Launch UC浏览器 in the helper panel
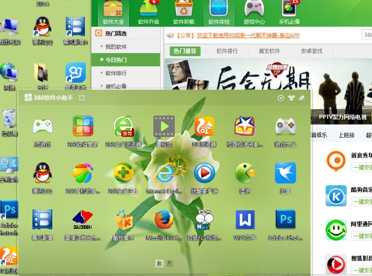Screen dimensions: 372x276 [x=204, y=126]
